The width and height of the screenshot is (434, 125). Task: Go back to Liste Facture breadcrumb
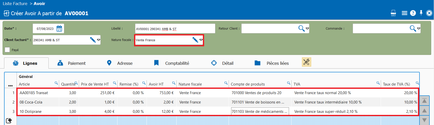(15, 4)
